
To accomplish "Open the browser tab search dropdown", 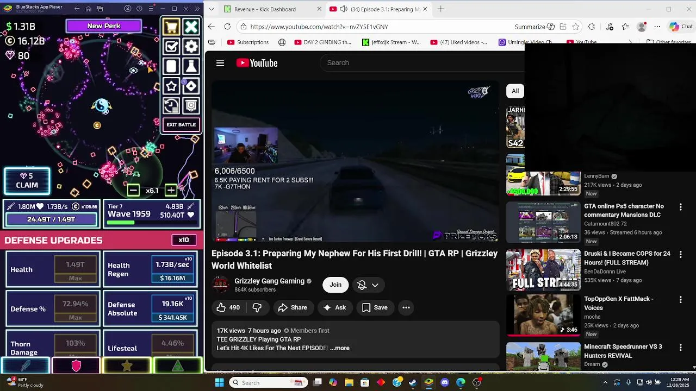I will (x=212, y=9).
